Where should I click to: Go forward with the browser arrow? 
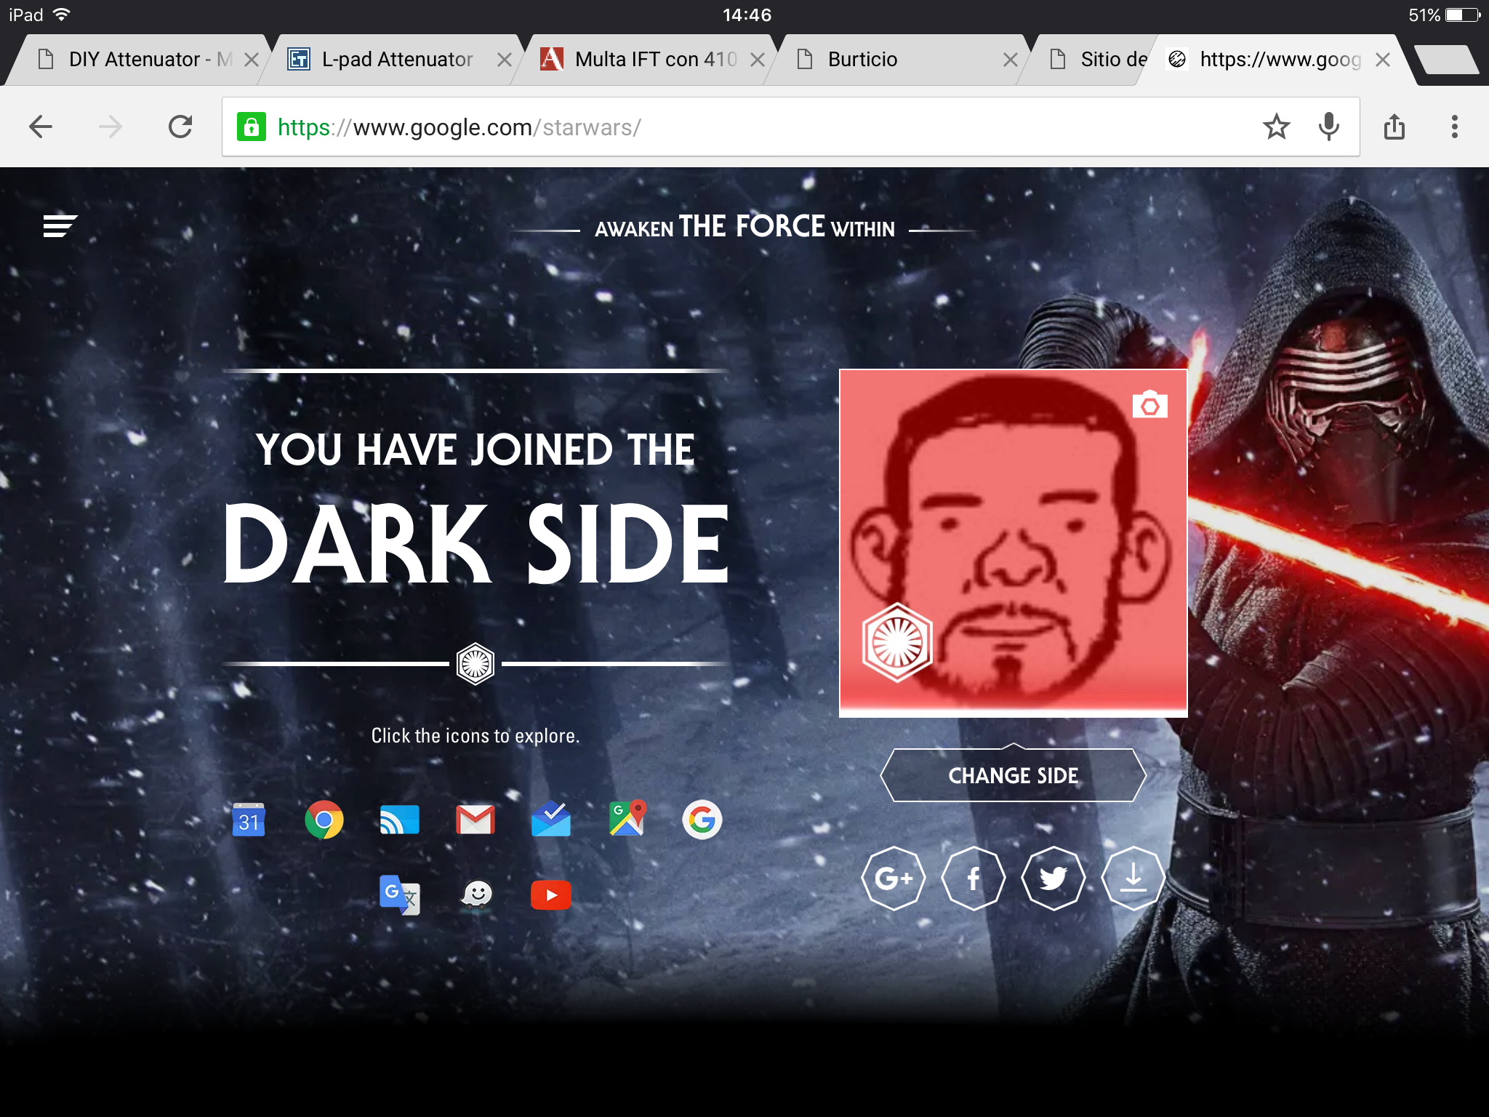pos(111,127)
